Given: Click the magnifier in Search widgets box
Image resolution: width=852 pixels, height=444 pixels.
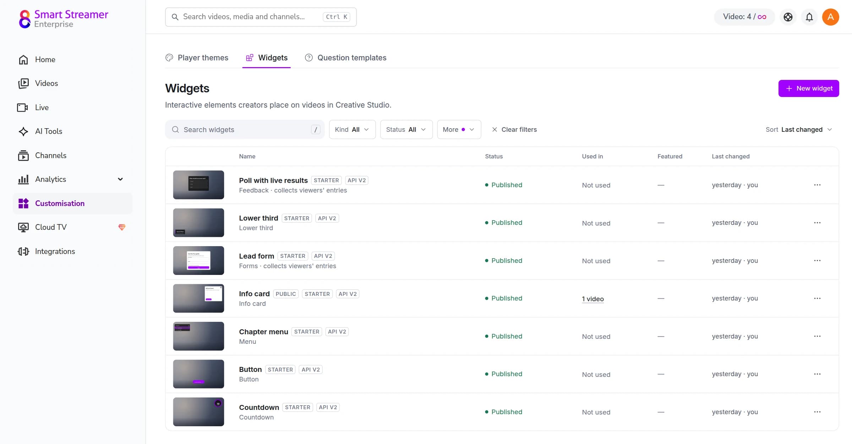Looking at the screenshot, I should pos(175,129).
